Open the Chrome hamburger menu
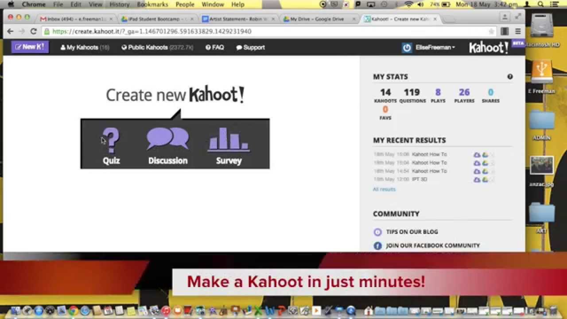The image size is (567, 319). 518,31
